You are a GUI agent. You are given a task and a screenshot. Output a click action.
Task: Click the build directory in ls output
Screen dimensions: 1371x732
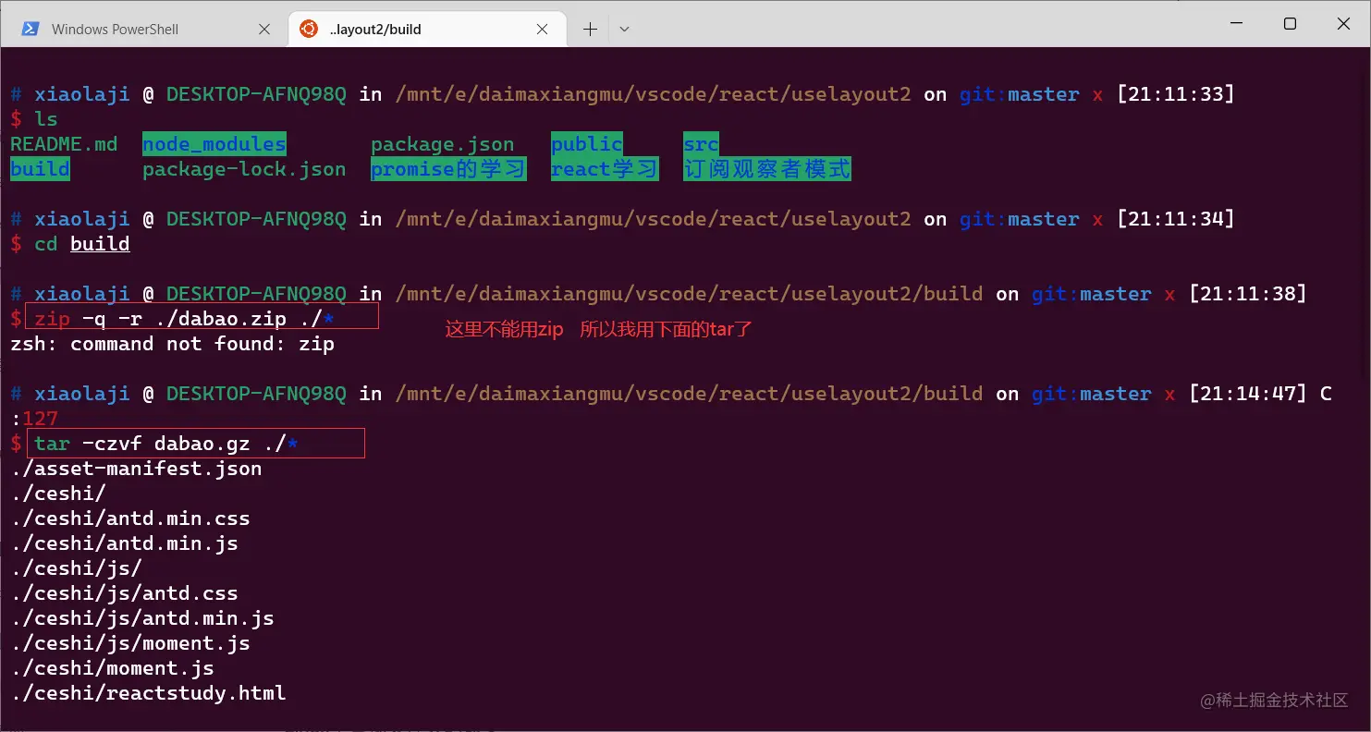[x=40, y=169]
